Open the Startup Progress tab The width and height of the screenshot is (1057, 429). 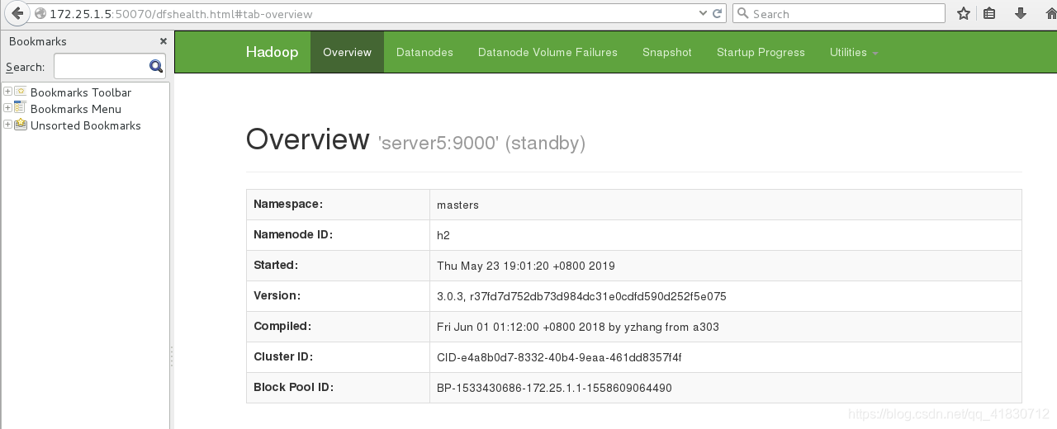(x=761, y=52)
